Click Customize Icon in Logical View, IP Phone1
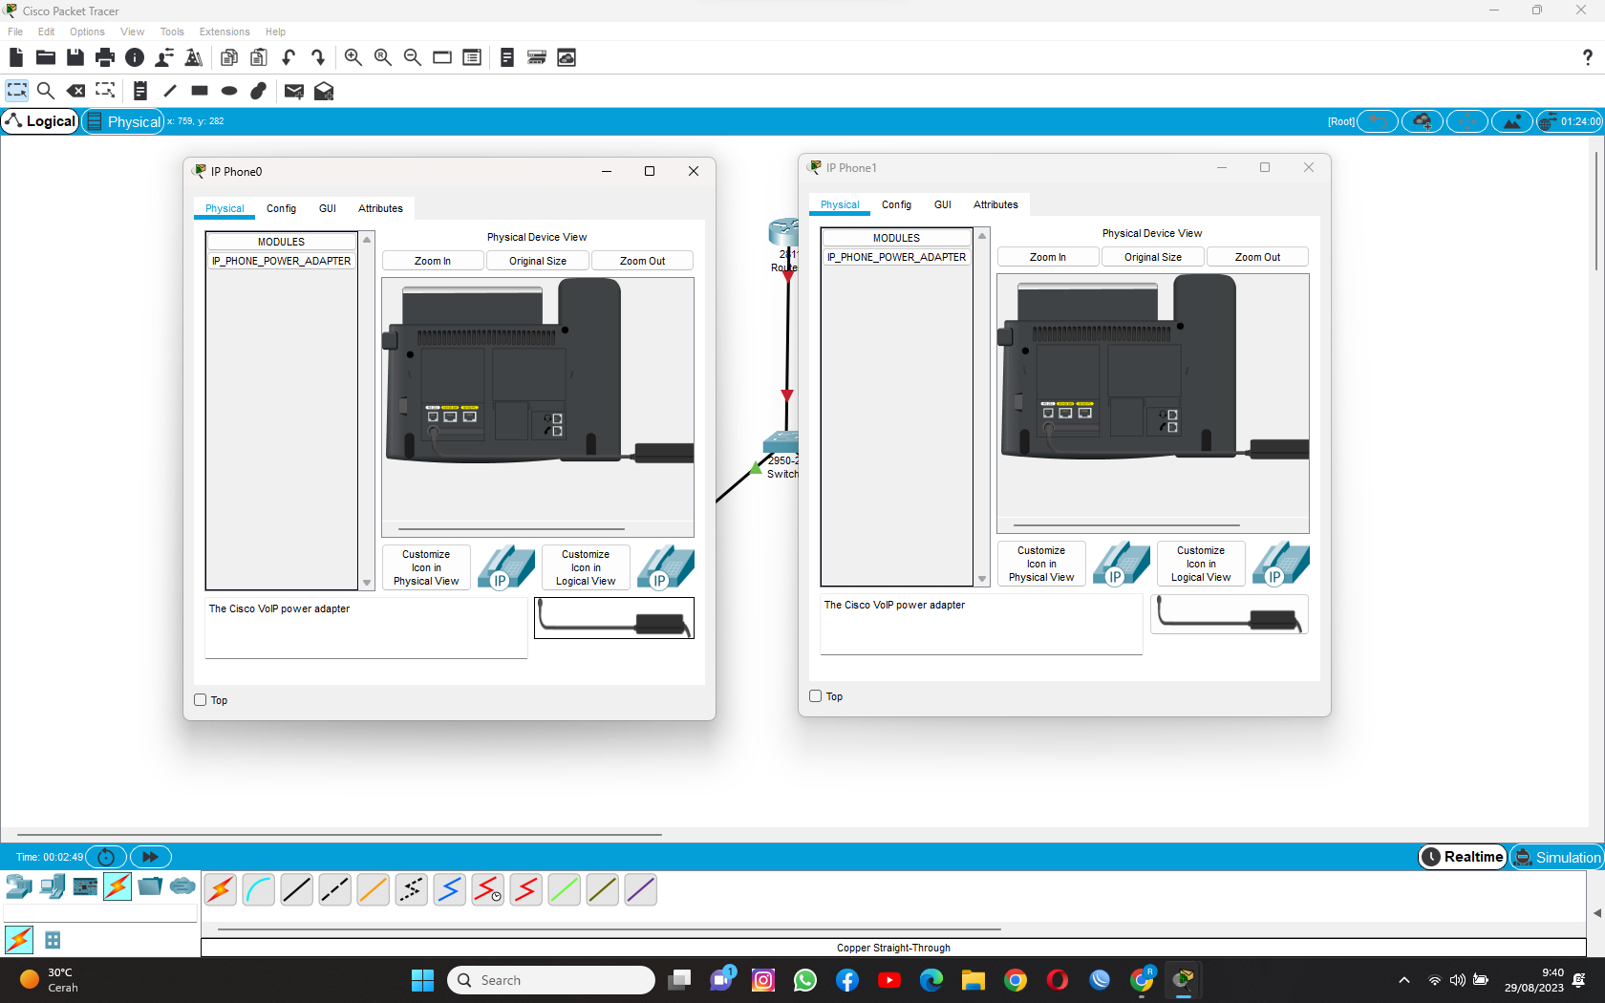The height and width of the screenshot is (1003, 1605). (1201, 564)
